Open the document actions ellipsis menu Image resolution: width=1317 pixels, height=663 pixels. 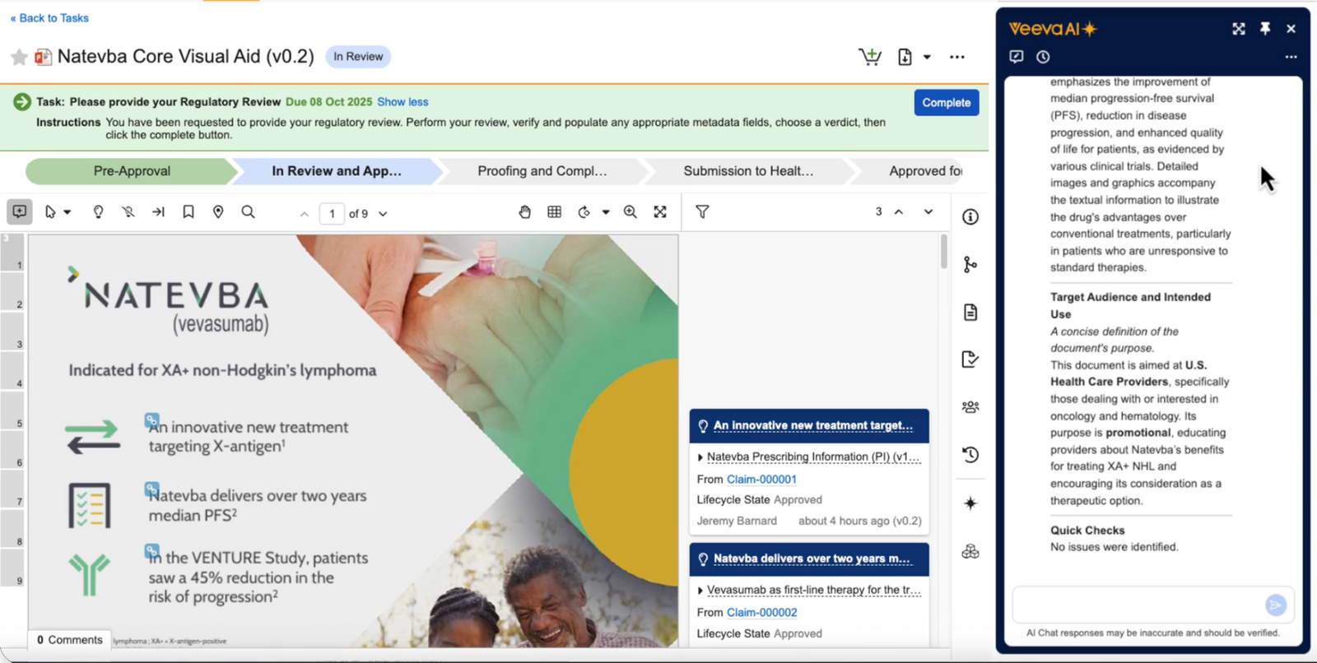(956, 57)
